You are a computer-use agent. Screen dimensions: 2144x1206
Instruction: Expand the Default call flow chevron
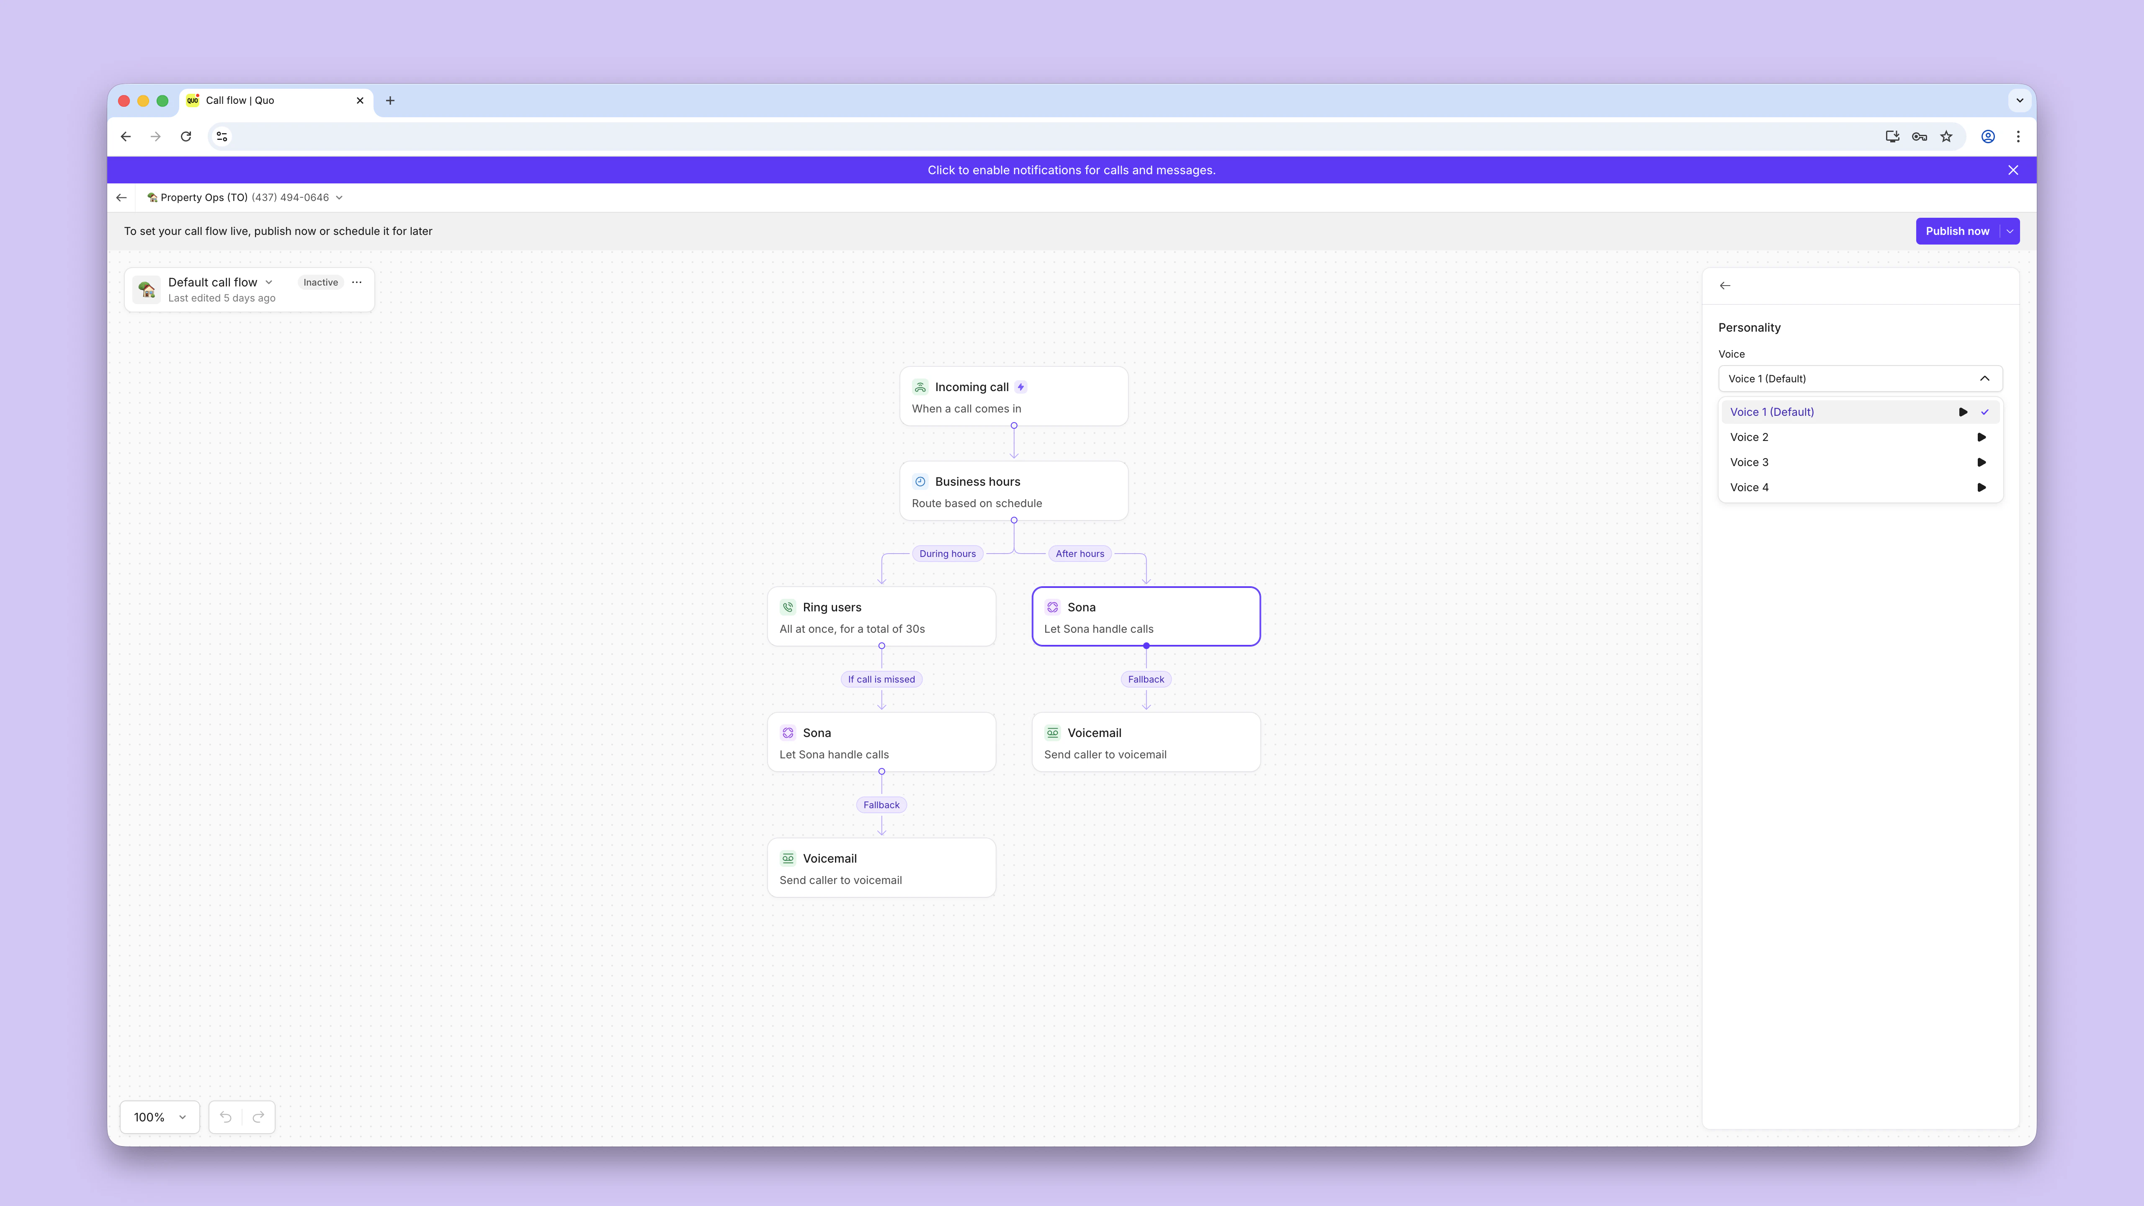coord(269,282)
